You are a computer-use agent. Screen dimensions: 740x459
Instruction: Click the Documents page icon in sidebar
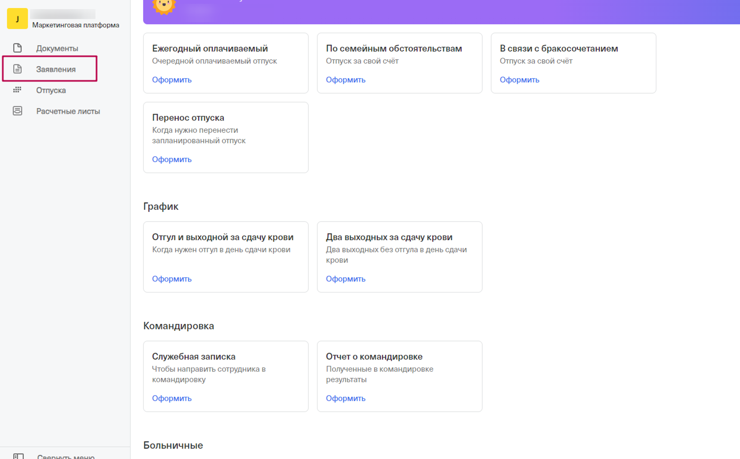(x=17, y=48)
